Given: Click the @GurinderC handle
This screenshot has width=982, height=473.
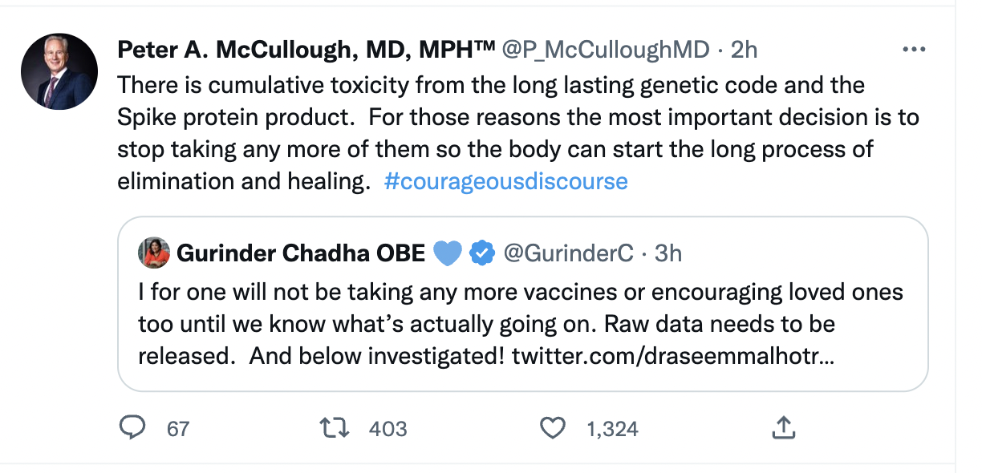Looking at the screenshot, I should click(x=568, y=253).
